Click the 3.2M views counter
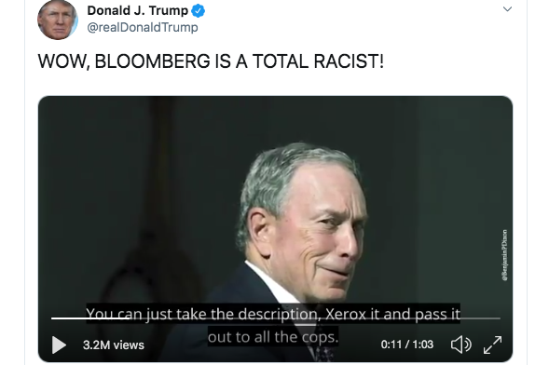The width and height of the screenshot is (549, 365). [114, 345]
